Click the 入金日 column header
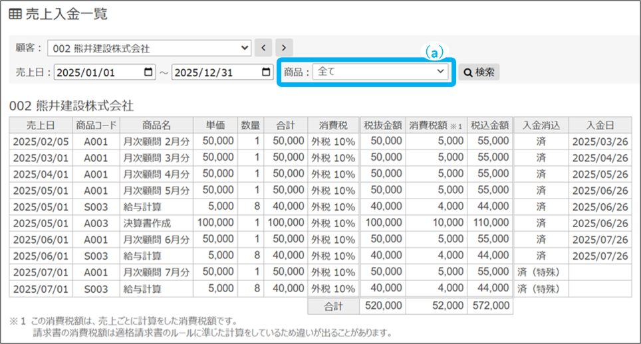Screen dimensions: 641x344 tap(600, 125)
